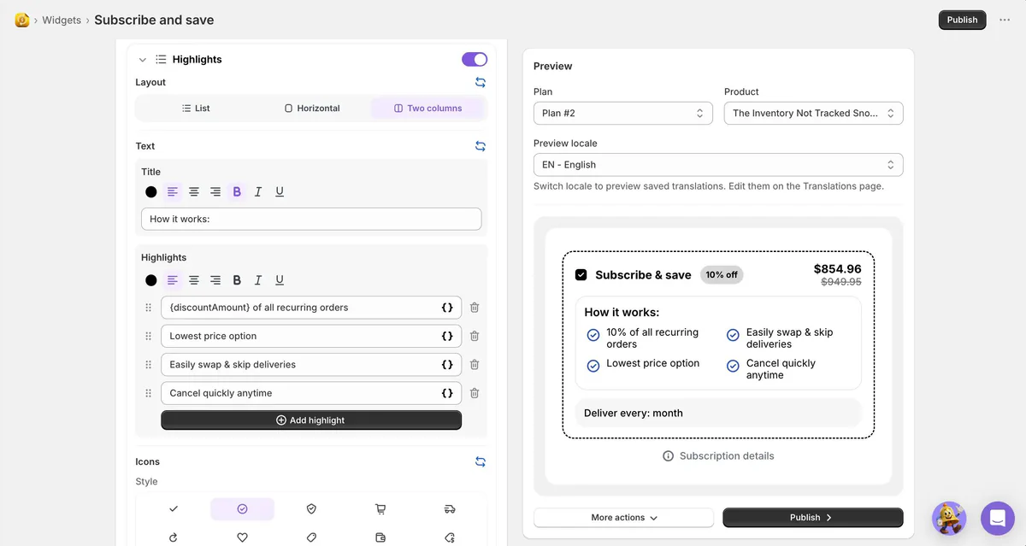This screenshot has width=1026, height=546.
Task: Select refresh arrow icon style
Action: [174, 537]
